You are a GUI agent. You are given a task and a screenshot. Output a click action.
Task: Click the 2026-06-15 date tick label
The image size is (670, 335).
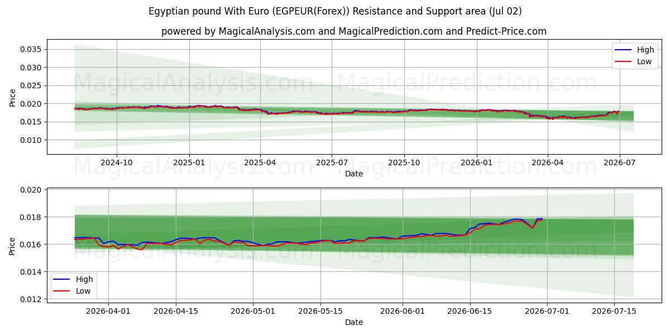(471, 311)
